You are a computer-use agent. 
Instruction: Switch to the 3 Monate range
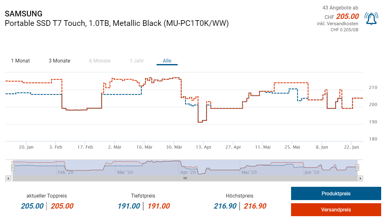60,61
